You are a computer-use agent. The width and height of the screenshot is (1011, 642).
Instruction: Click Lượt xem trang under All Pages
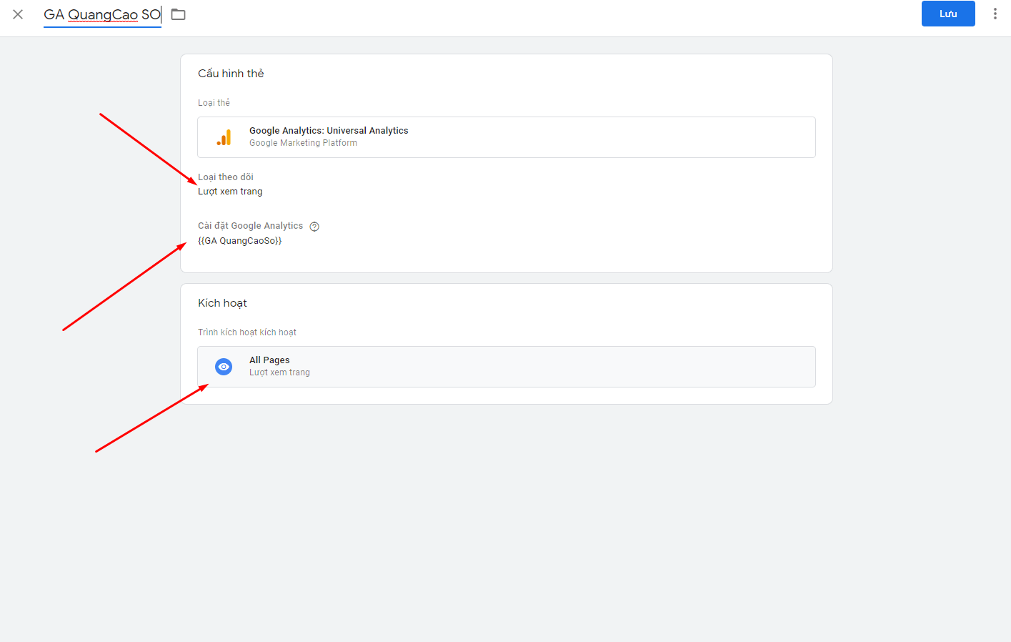tap(279, 372)
